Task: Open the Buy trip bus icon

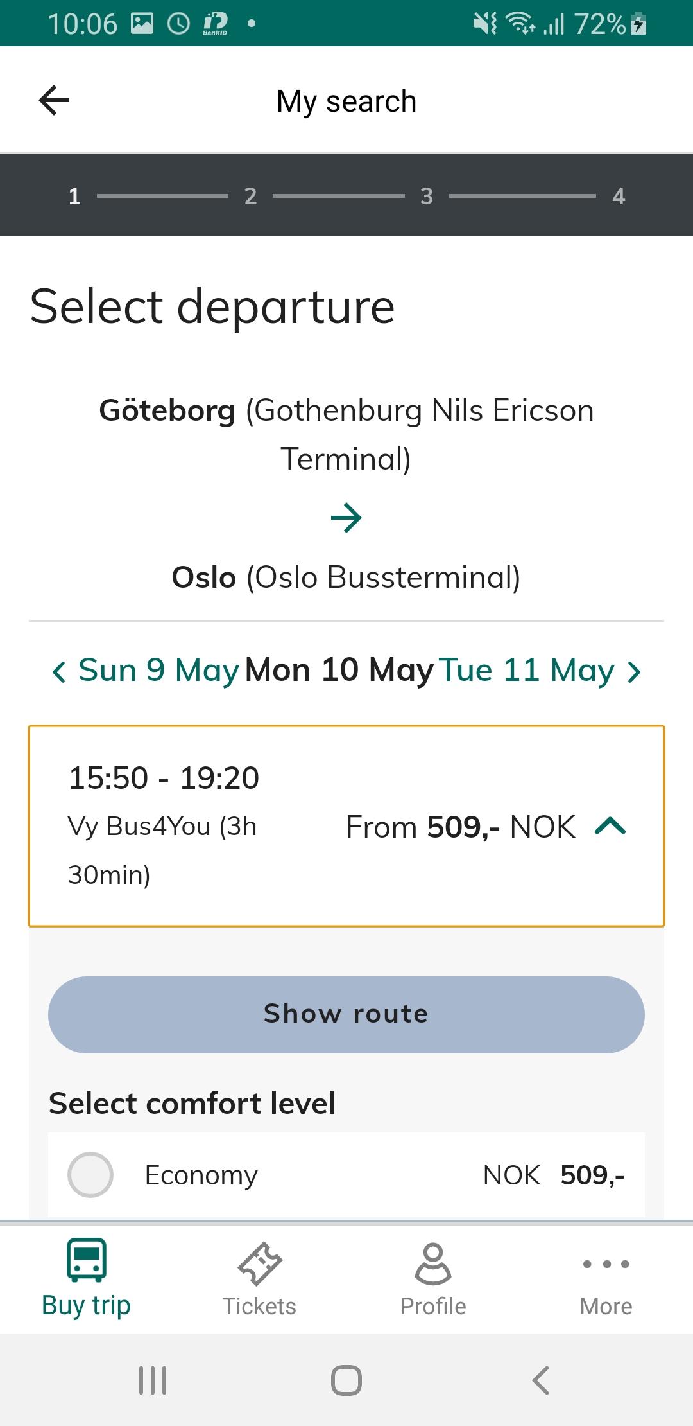Action: 87,1260
